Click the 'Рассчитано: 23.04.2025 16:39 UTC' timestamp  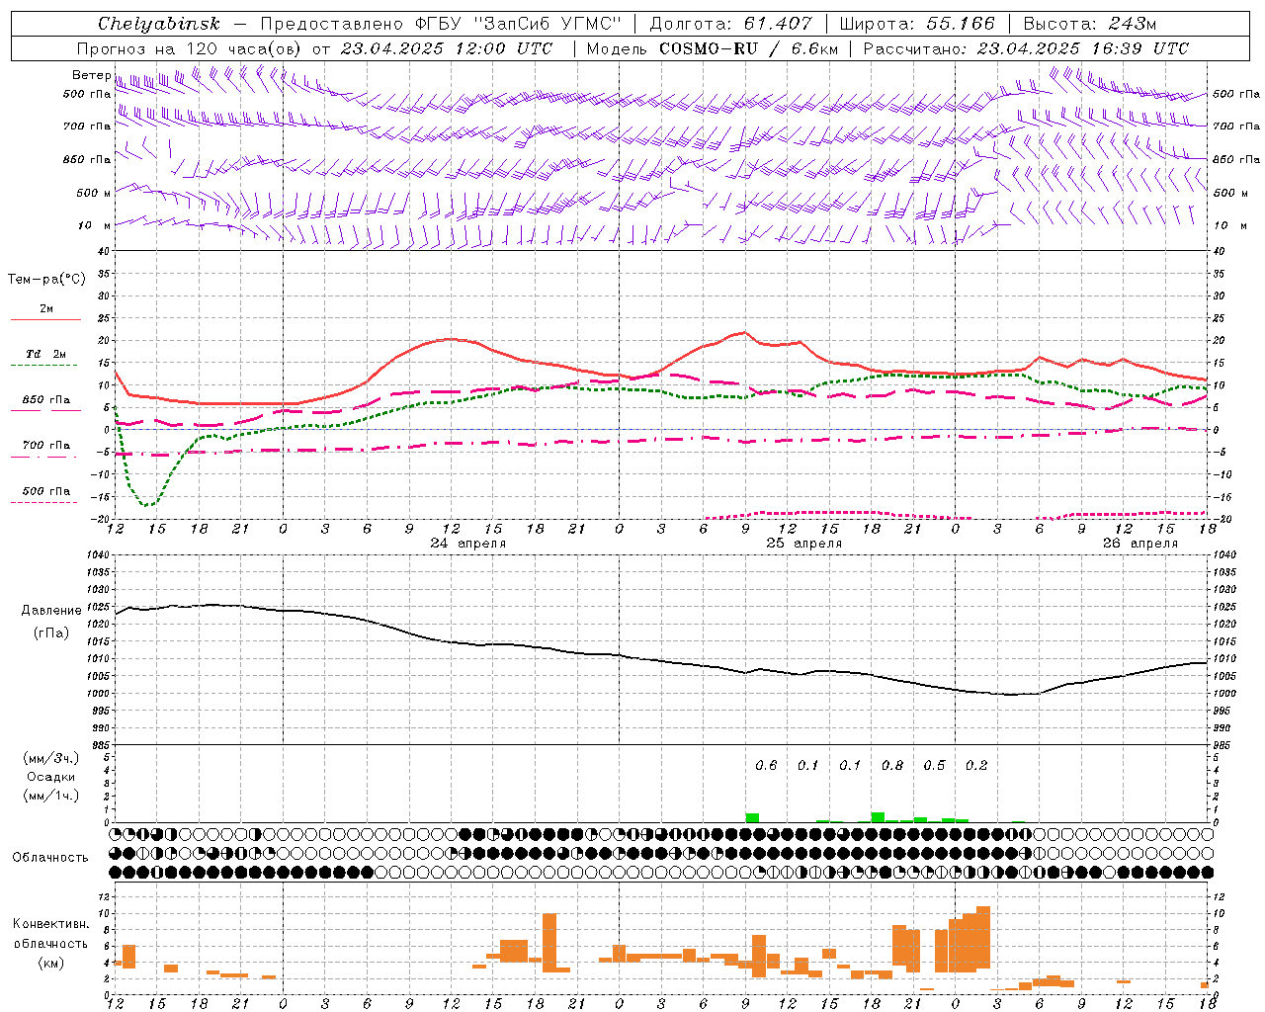pyautogui.click(x=1026, y=48)
